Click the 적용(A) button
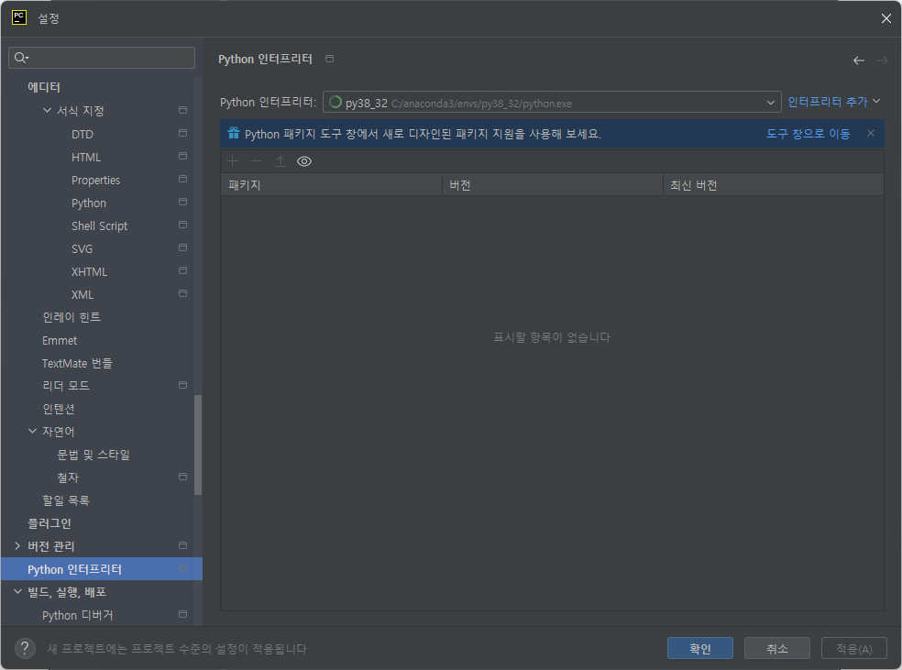Viewport: 902px width, 670px height. 853,648
